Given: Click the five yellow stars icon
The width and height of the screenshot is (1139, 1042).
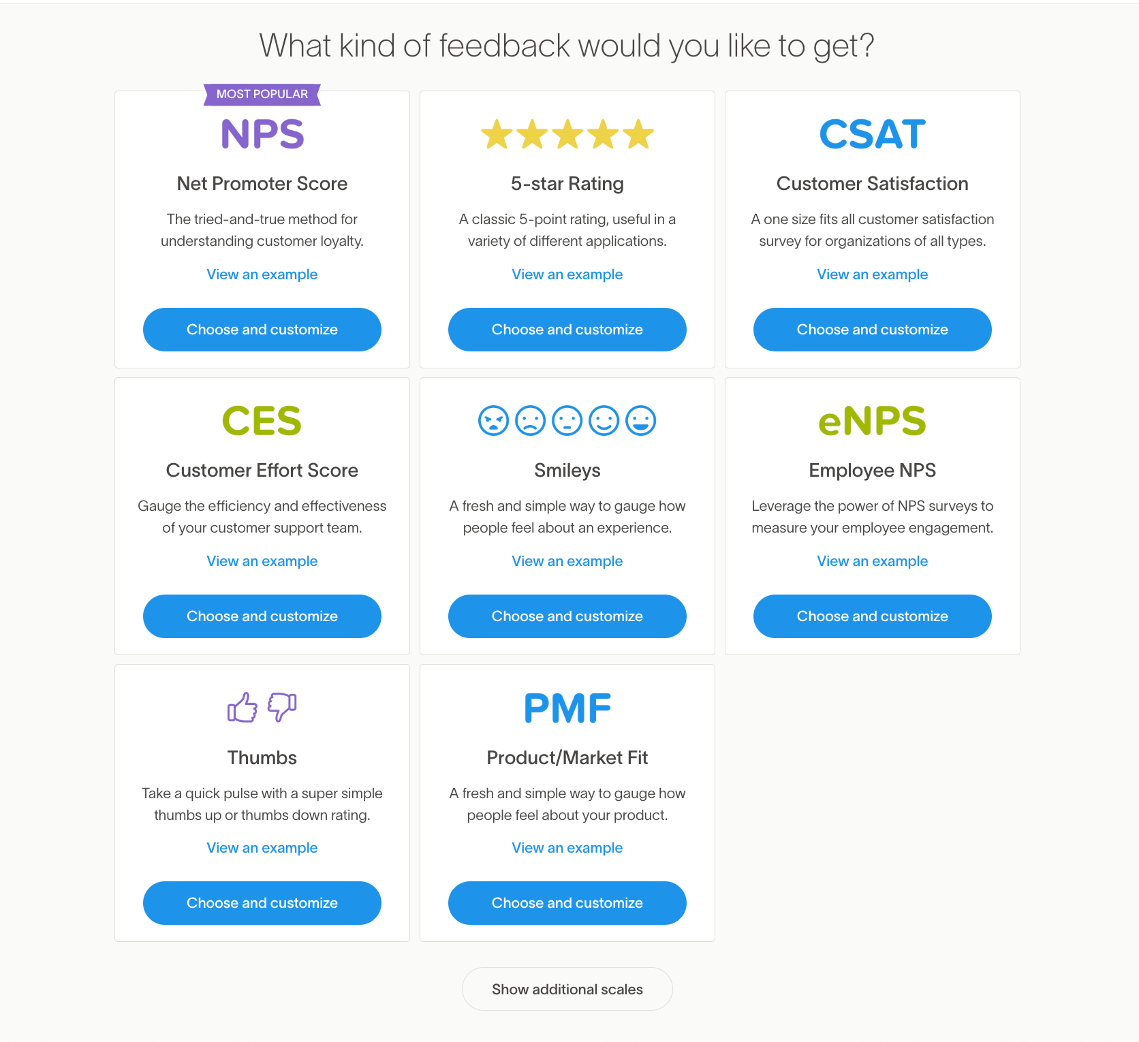Looking at the screenshot, I should pyautogui.click(x=567, y=133).
